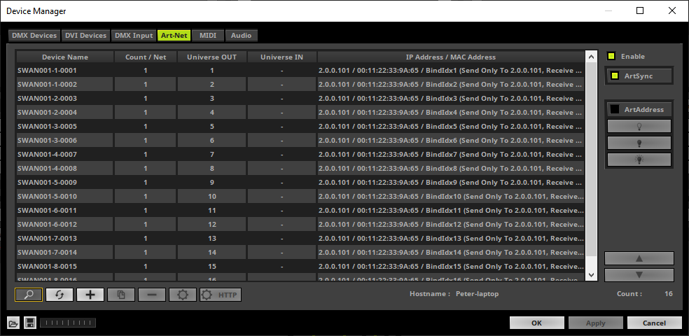Select device SWAN001-8-0015
This screenshot has width=689, height=336.
pos(65,267)
